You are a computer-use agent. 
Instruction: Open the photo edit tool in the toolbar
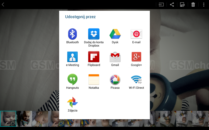[182, 4]
